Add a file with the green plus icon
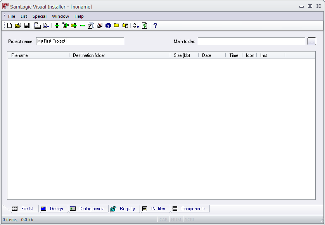This screenshot has height=225, width=325. pyautogui.click(x=57, y=26)
